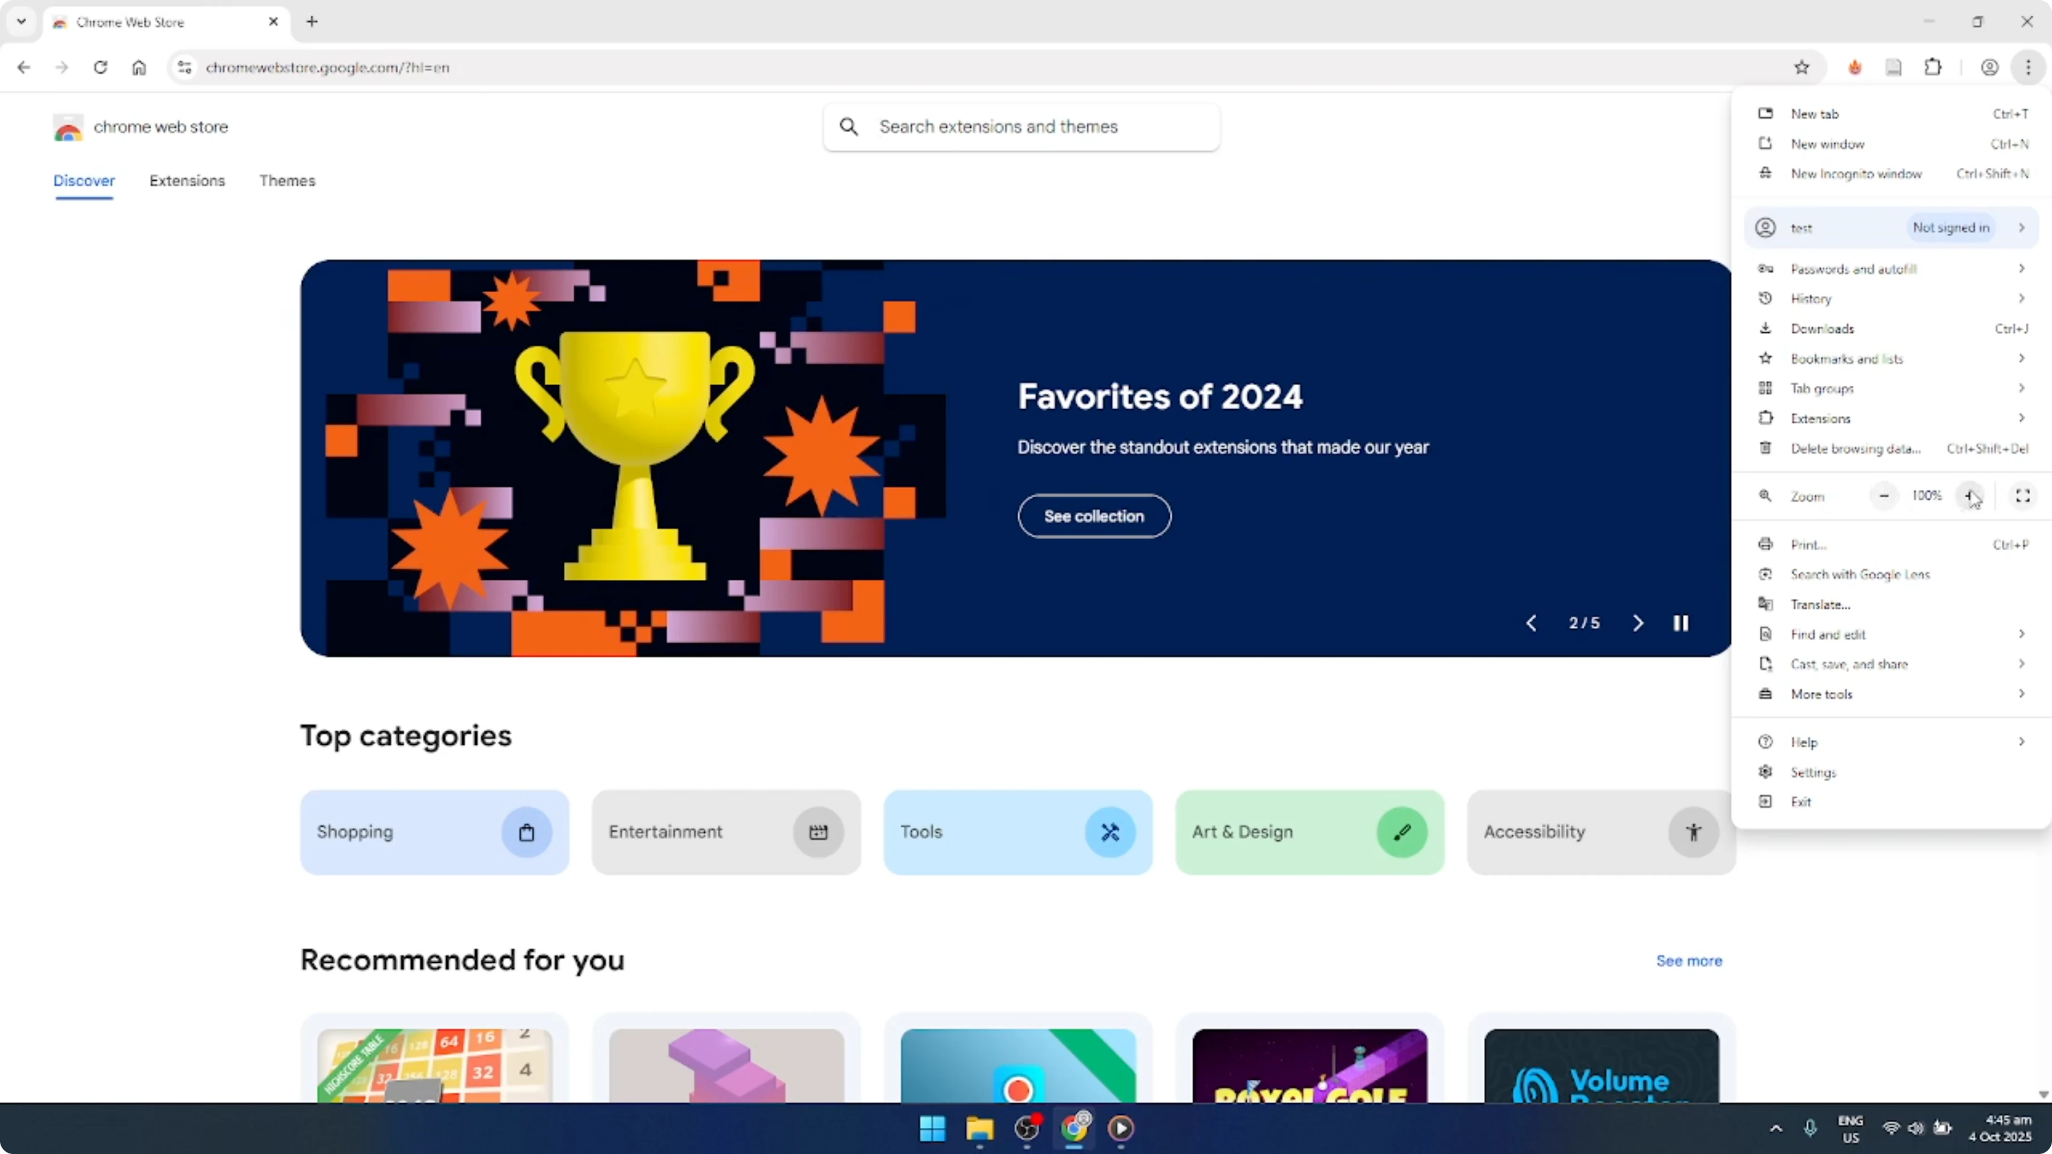This screenshot has width=2052, height=1154.
Task: Select Translate from Chrome menu
Action: (x=1892, y=605)
